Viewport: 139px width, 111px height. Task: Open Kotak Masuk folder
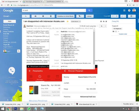pyautogui.click(x=9, y=25)
